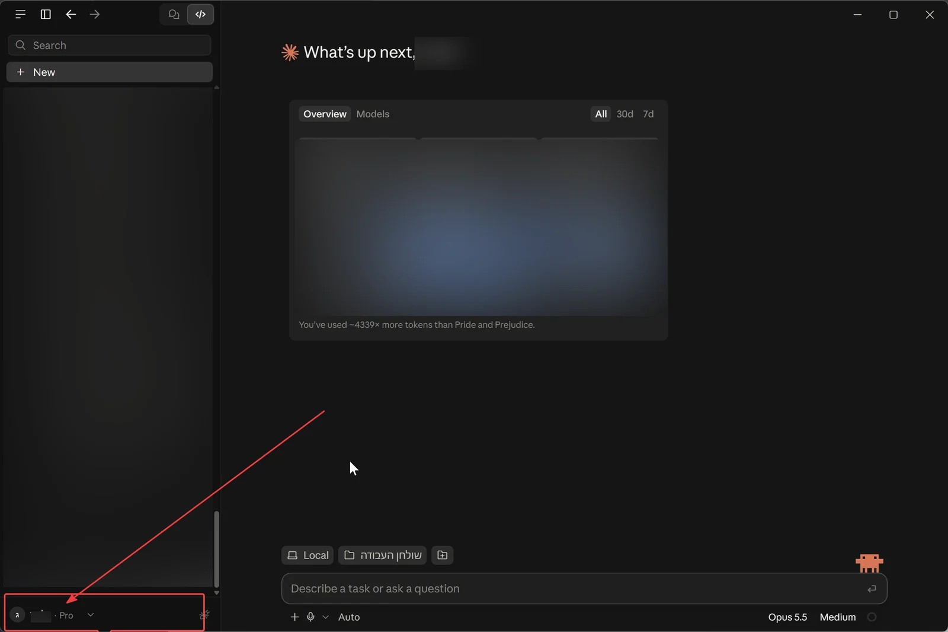Click the Pride and Prejudice token text

click(x=417, y=325)
